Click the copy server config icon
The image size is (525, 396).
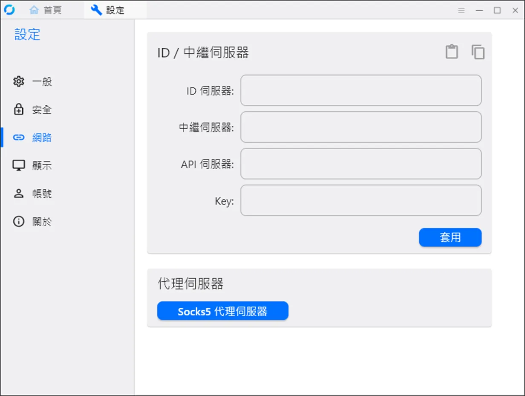[x=478, y=52]
